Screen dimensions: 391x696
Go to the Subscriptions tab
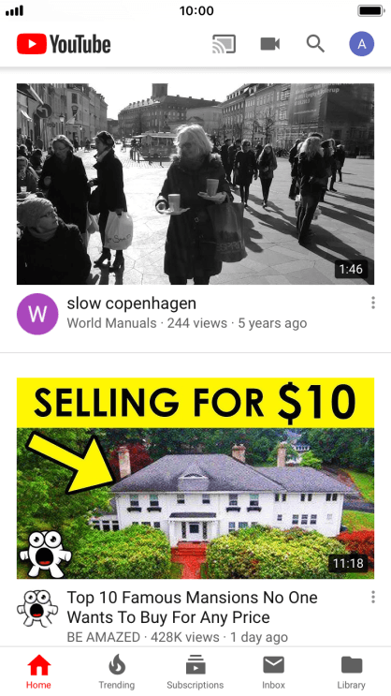(195, 673)
